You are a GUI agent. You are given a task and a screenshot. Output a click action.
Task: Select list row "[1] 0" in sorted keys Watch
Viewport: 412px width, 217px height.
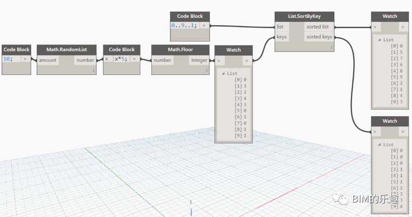pos(397,157)
